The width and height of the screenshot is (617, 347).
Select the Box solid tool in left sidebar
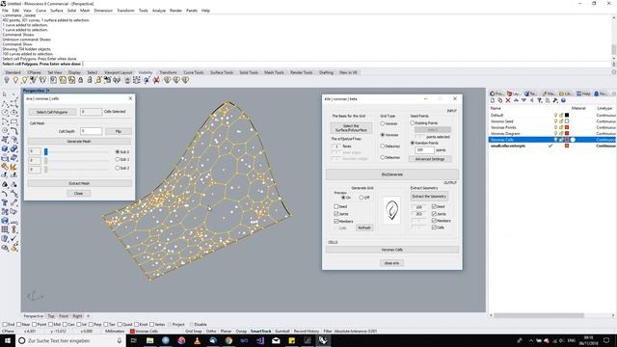point(5,148)
